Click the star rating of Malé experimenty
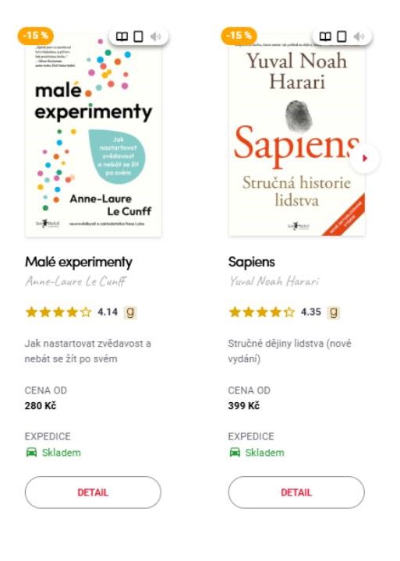Image resolution: width=400 pixels, height=561 pixels. point(58,312)
